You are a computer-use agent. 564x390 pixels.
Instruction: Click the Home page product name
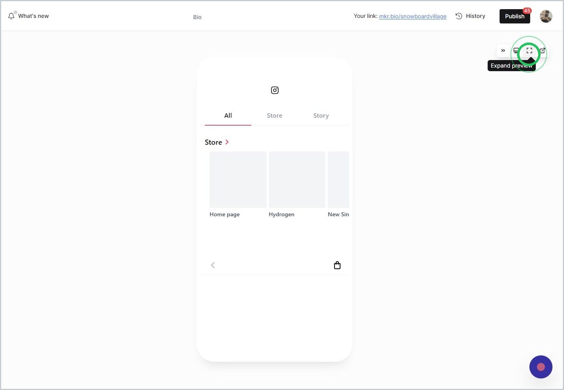click(x=225, y=214)
